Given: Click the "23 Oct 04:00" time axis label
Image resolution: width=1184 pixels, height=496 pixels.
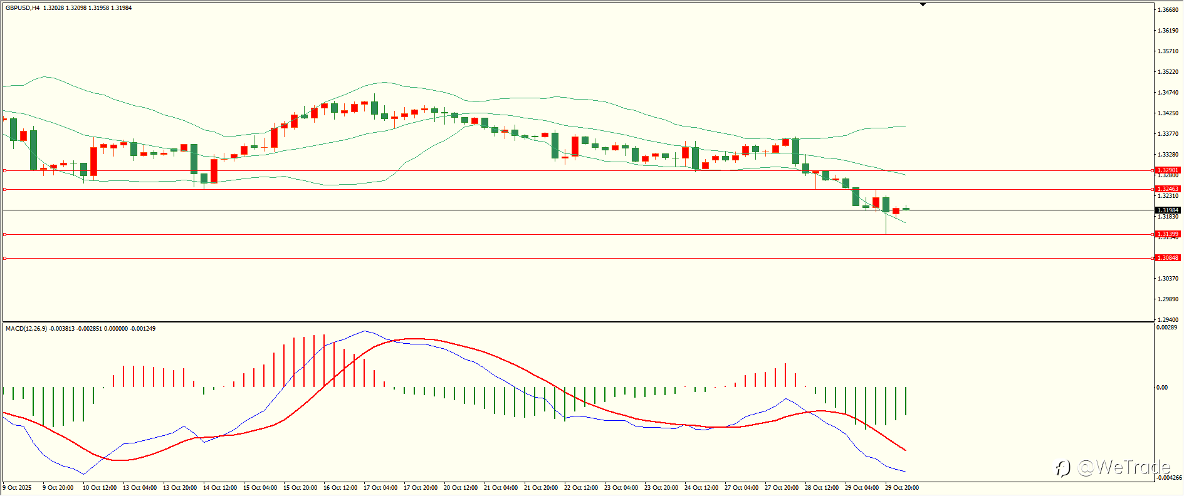Looking at the screenshot, I should click(621, 488).
